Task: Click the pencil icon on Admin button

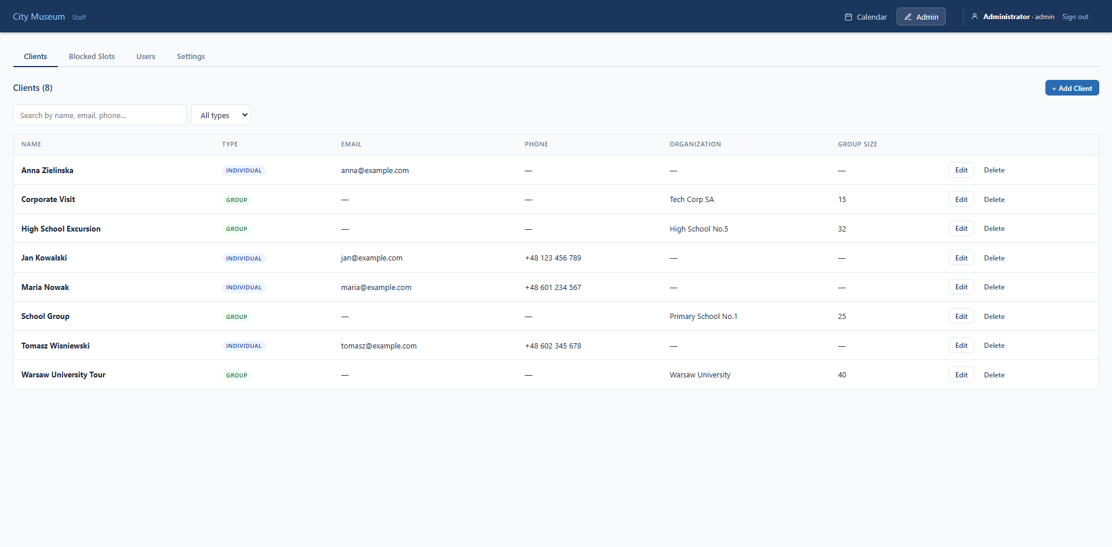Action: (x=908, y=17)
